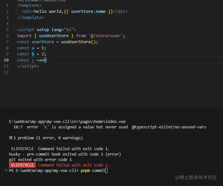The image size is (223, 186).
Task: Collapse the template block fold chevron
Action: click(x=13, y=5)
